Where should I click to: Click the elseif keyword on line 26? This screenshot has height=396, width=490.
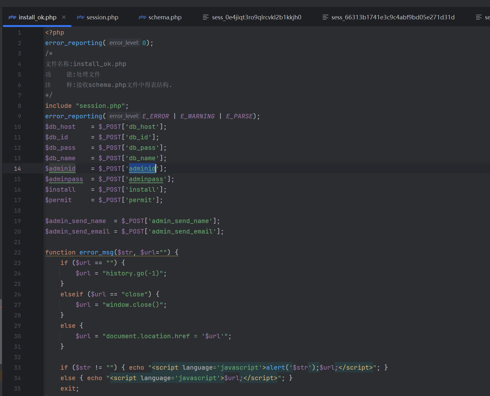coord(72,294)
